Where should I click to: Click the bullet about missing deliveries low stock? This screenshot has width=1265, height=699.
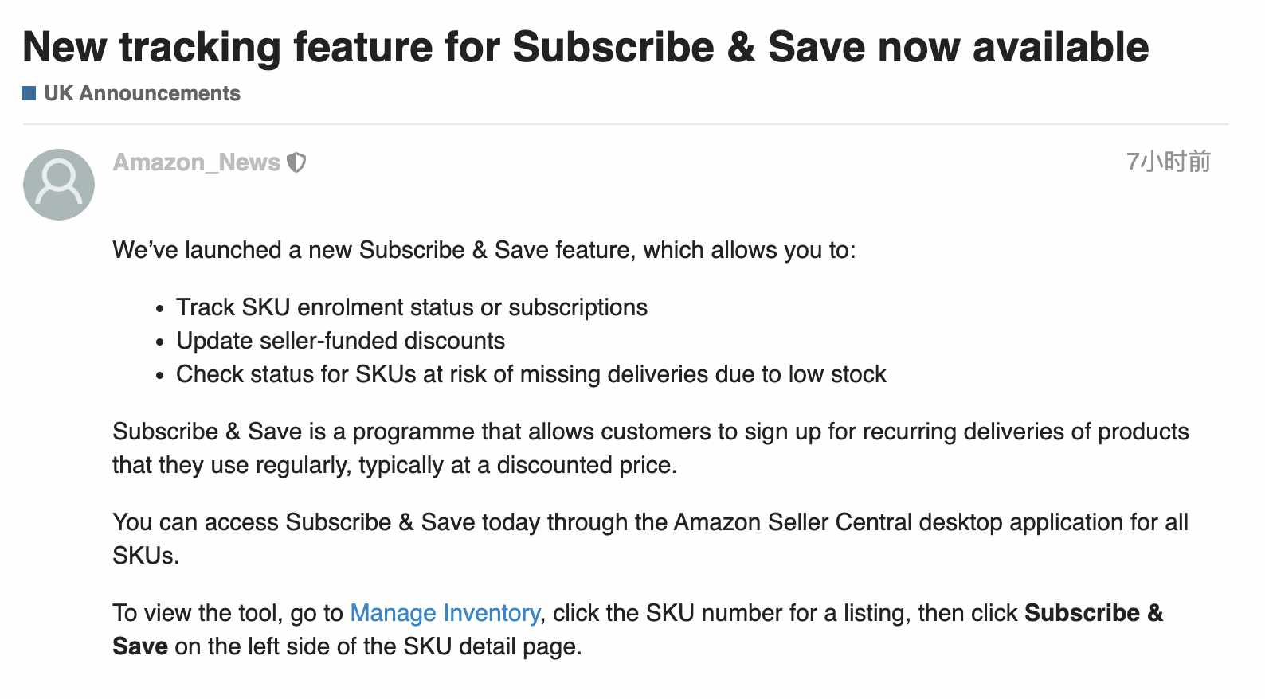[x=531, y=374]
